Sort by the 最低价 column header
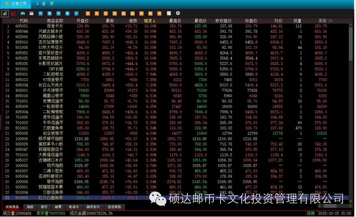356x217 pixels. pyautogui.click(x=201, y=21)
